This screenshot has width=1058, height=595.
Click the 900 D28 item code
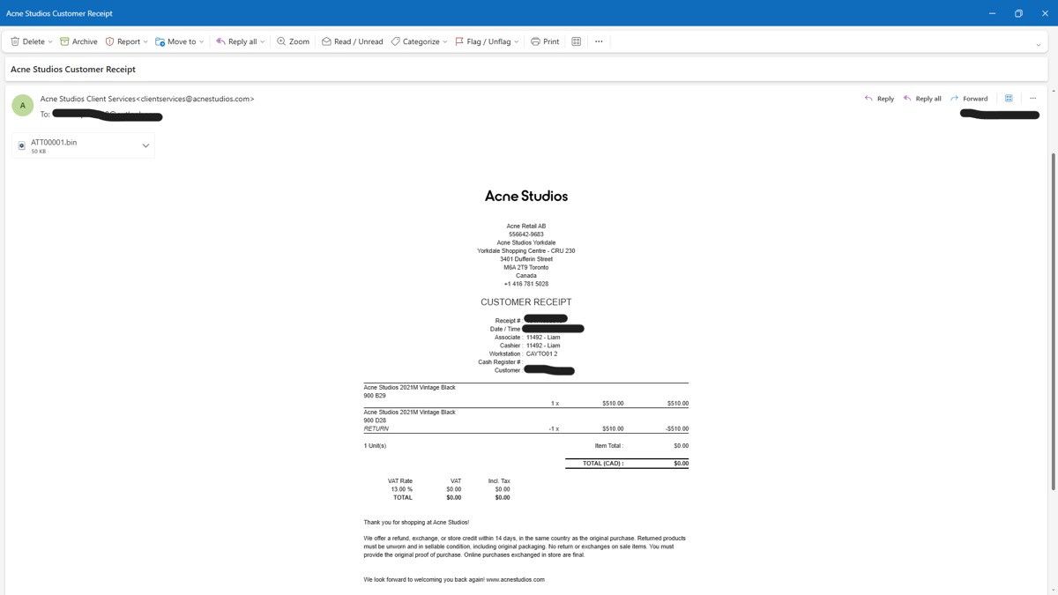tap(375, 420)
